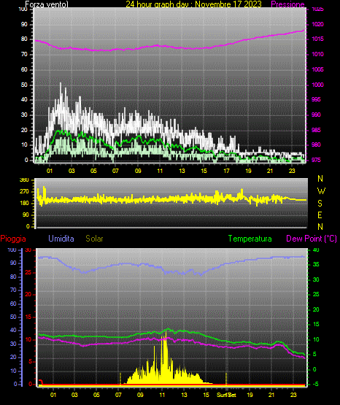This screenshot has width=340, height=405.
Task: Click hour label 21 on bottom chart
Action: [x=271, y=395]
